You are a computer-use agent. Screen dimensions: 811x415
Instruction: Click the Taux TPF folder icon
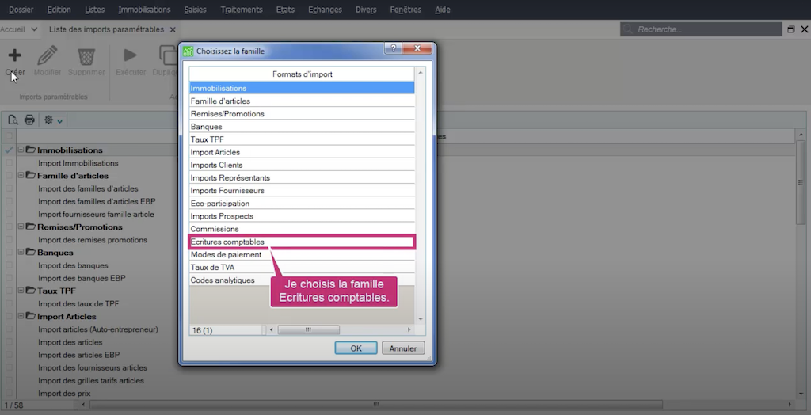(31, 291)
